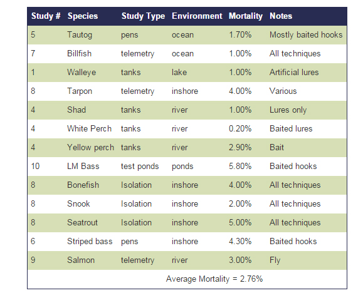Click the Study # column header
Screen dimensions: 363x298
pos(46,16)
